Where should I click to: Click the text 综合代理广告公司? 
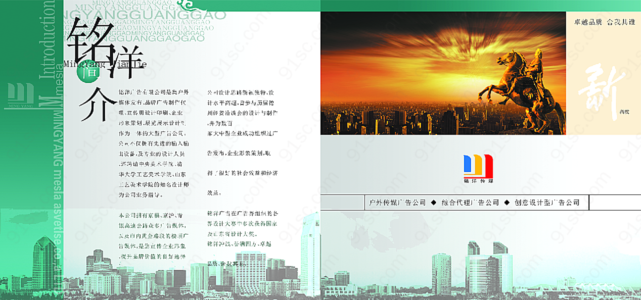470,202
